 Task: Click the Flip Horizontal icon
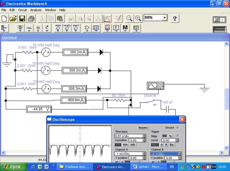tap(80, 18)
